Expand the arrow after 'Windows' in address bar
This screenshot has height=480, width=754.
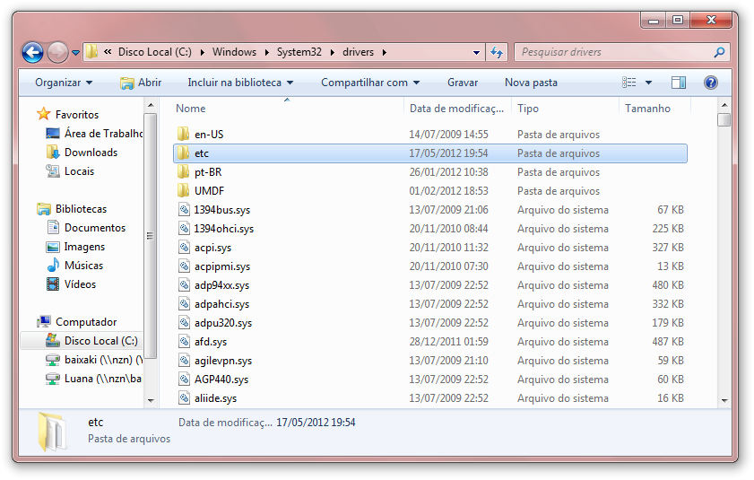coord(267,52)
